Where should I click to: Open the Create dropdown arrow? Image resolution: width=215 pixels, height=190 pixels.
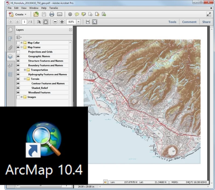click(x=26, y=14)
